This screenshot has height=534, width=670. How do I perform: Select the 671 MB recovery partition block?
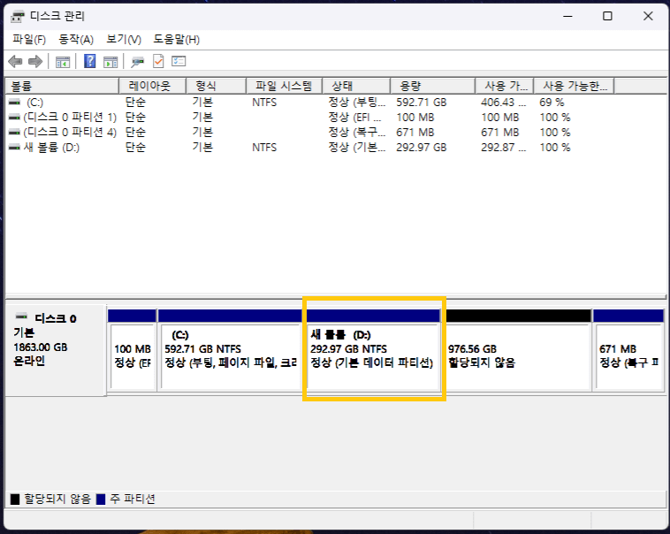click(x=628, y=350)
